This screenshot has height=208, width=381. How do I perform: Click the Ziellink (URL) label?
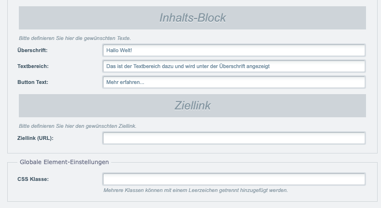35,138
